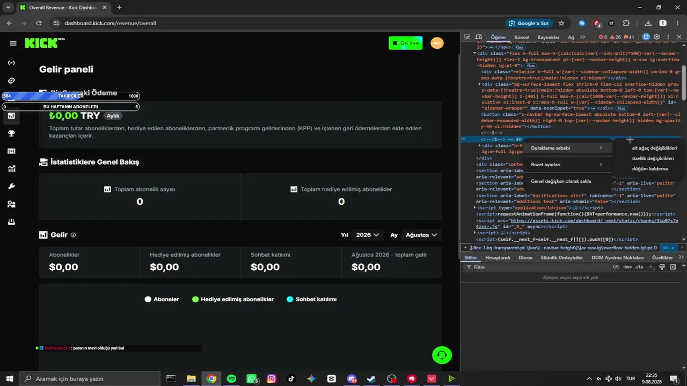The image size is (687, 386).
Task: Open DevTools three-dot customize menu
Action: [x=668, y=37]
